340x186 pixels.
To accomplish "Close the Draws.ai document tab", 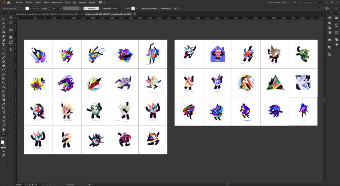I will [135, 14].
